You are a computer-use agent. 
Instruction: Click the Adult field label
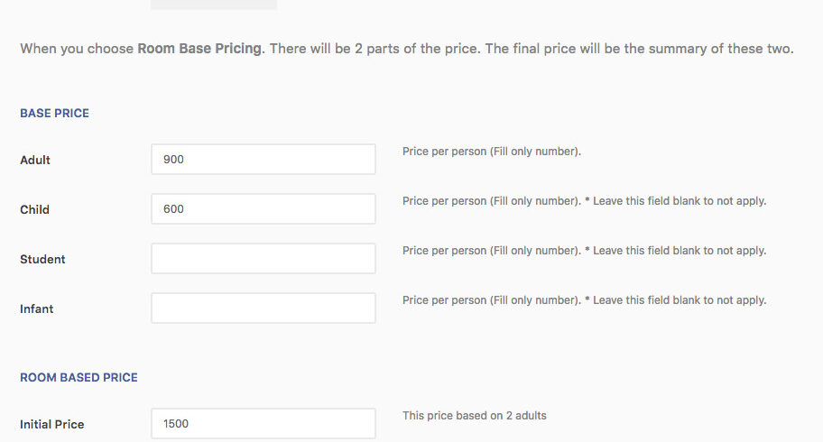coord(35,161)
